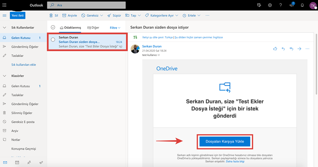The image size is (318, 167).
Task: Open Taslaklar under Sık Kullanılanlar
Action: 24,56
